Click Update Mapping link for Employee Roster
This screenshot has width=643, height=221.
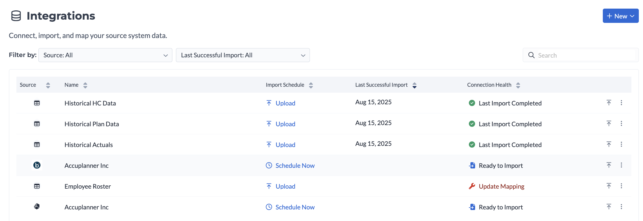(x=501, y=186)
